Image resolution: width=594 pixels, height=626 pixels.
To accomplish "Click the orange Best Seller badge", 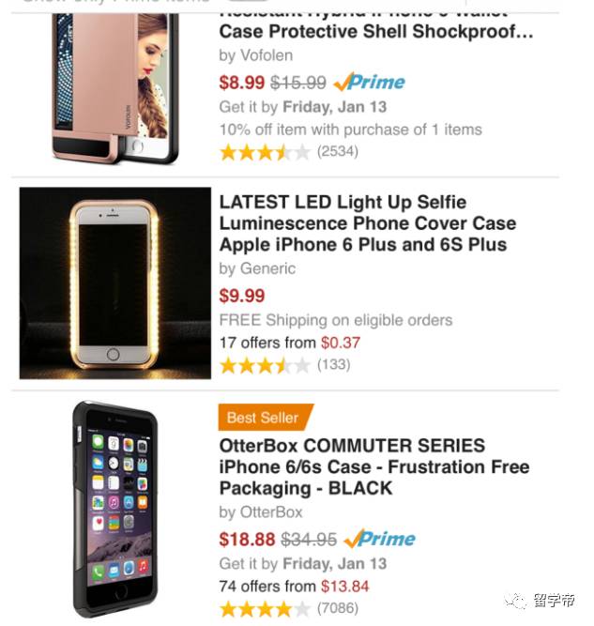I will tap(266, 418).
